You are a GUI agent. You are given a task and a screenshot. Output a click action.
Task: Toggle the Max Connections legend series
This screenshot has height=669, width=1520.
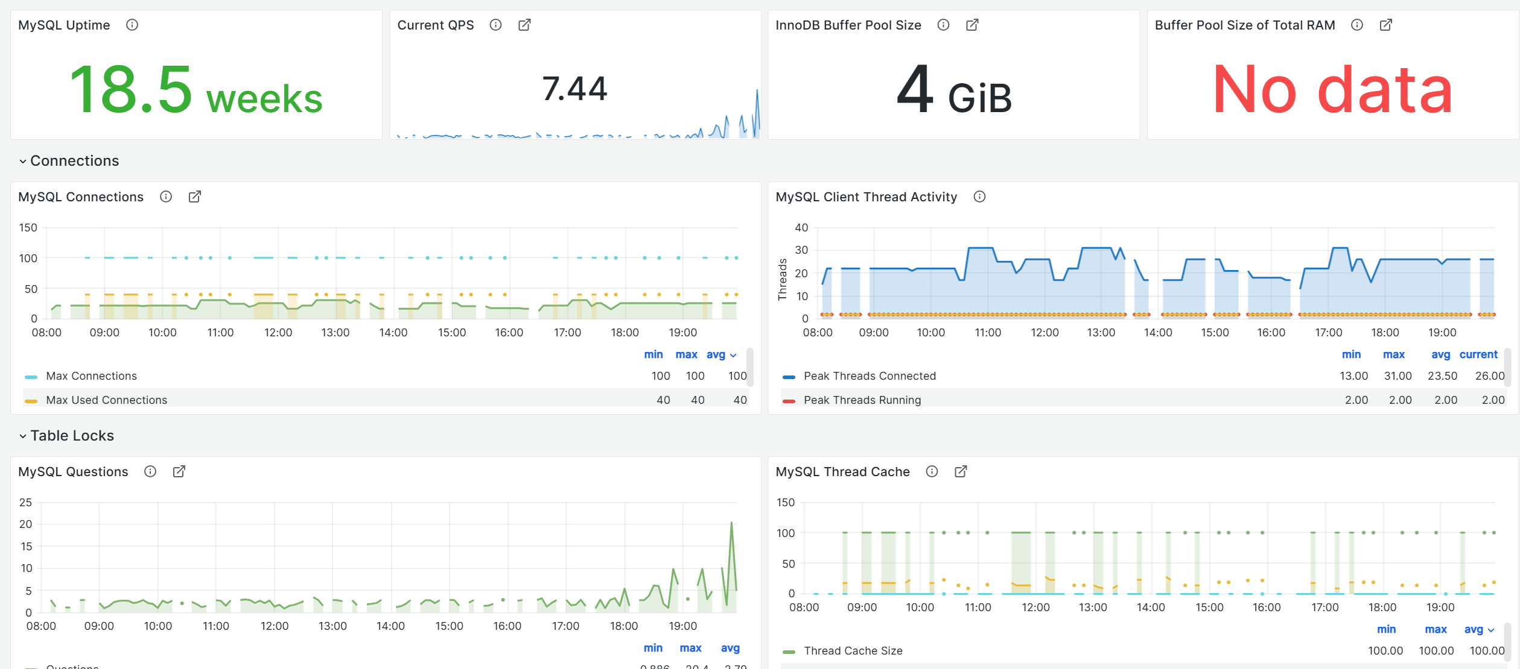coord(91,376)
